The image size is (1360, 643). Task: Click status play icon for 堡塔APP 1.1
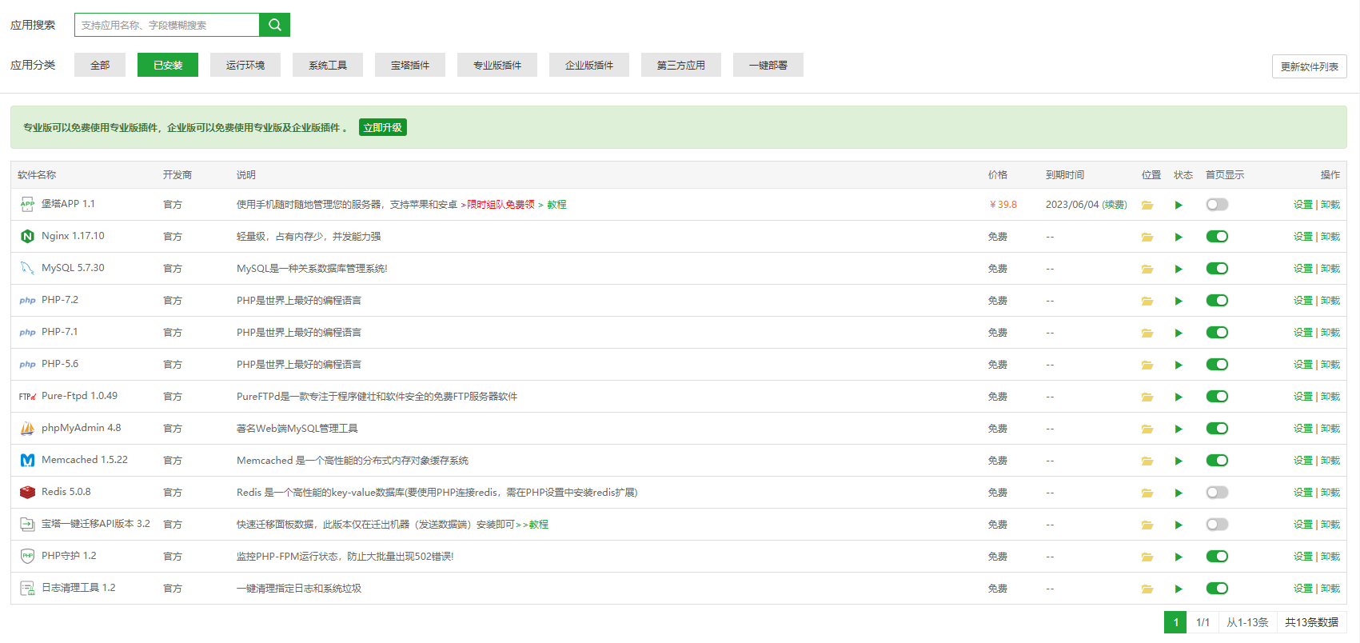[1179, 205]
